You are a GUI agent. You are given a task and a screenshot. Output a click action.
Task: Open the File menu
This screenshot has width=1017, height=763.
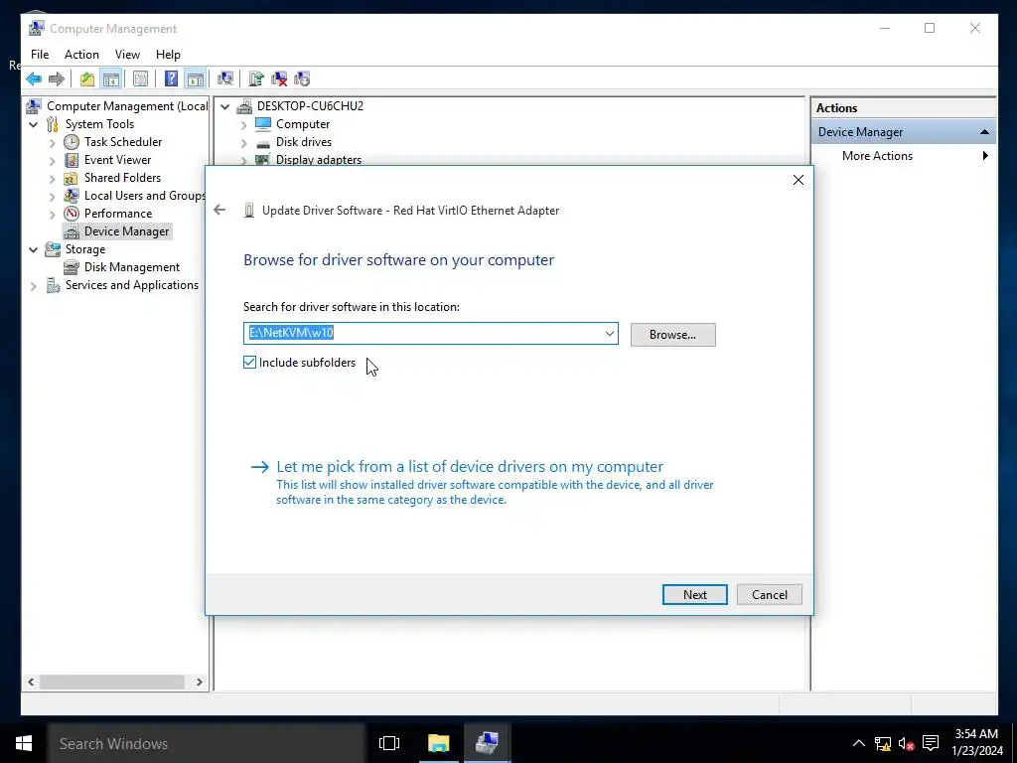point(40,55)
